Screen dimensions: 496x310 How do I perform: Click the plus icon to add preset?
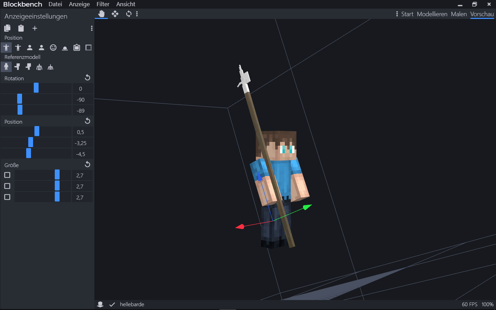[x=35, y=28]
